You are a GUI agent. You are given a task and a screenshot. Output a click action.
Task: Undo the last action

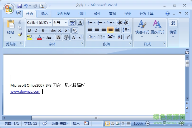tap(26, 6)
